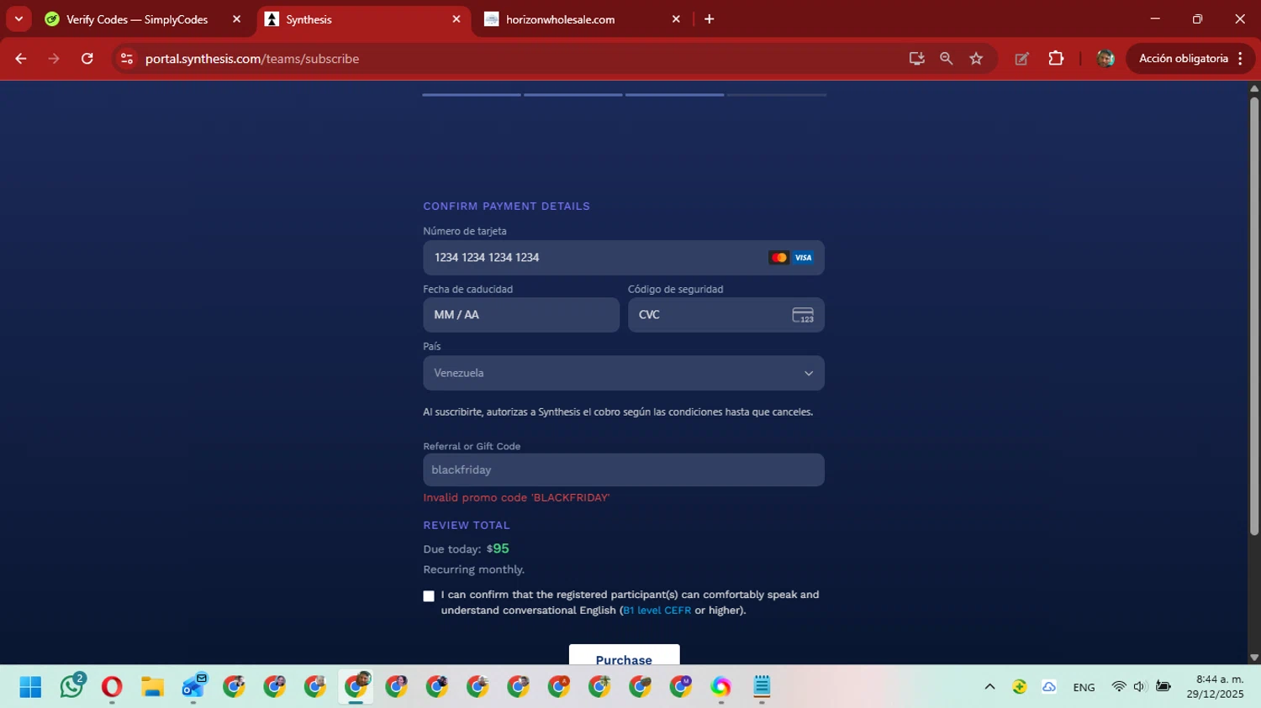Click the Referral or Gift Code field
The image size is (1261, 708).
(624, 470)
